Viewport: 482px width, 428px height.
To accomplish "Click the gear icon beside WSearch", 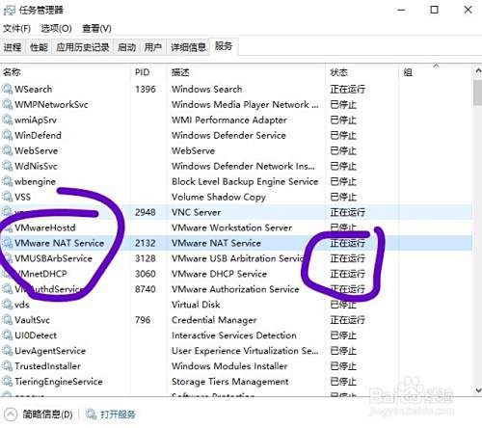I will (8, 89).
